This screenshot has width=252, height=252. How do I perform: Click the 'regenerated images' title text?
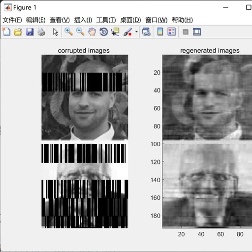[x=210, y=51]
